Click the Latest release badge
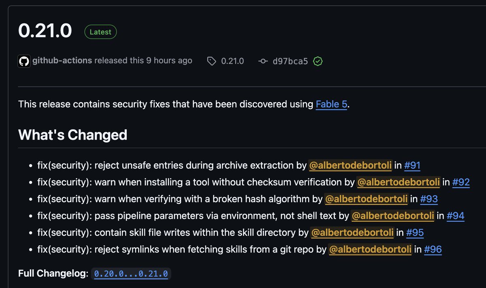Screen dimensions: 486x288 pos(100,32)
